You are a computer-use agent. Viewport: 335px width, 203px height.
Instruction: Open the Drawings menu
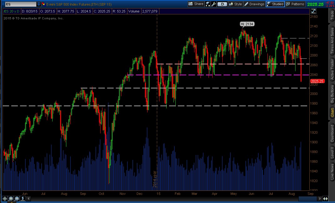click(x=256, y=4)
